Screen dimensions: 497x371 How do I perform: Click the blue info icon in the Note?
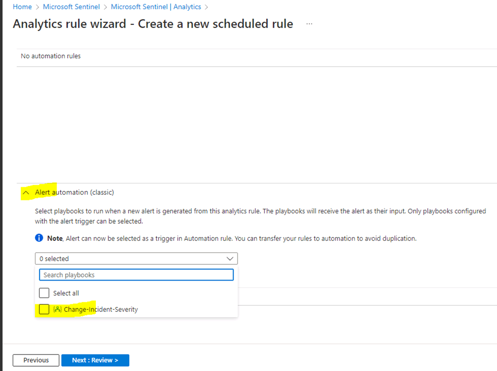click(x=39, y=238)
